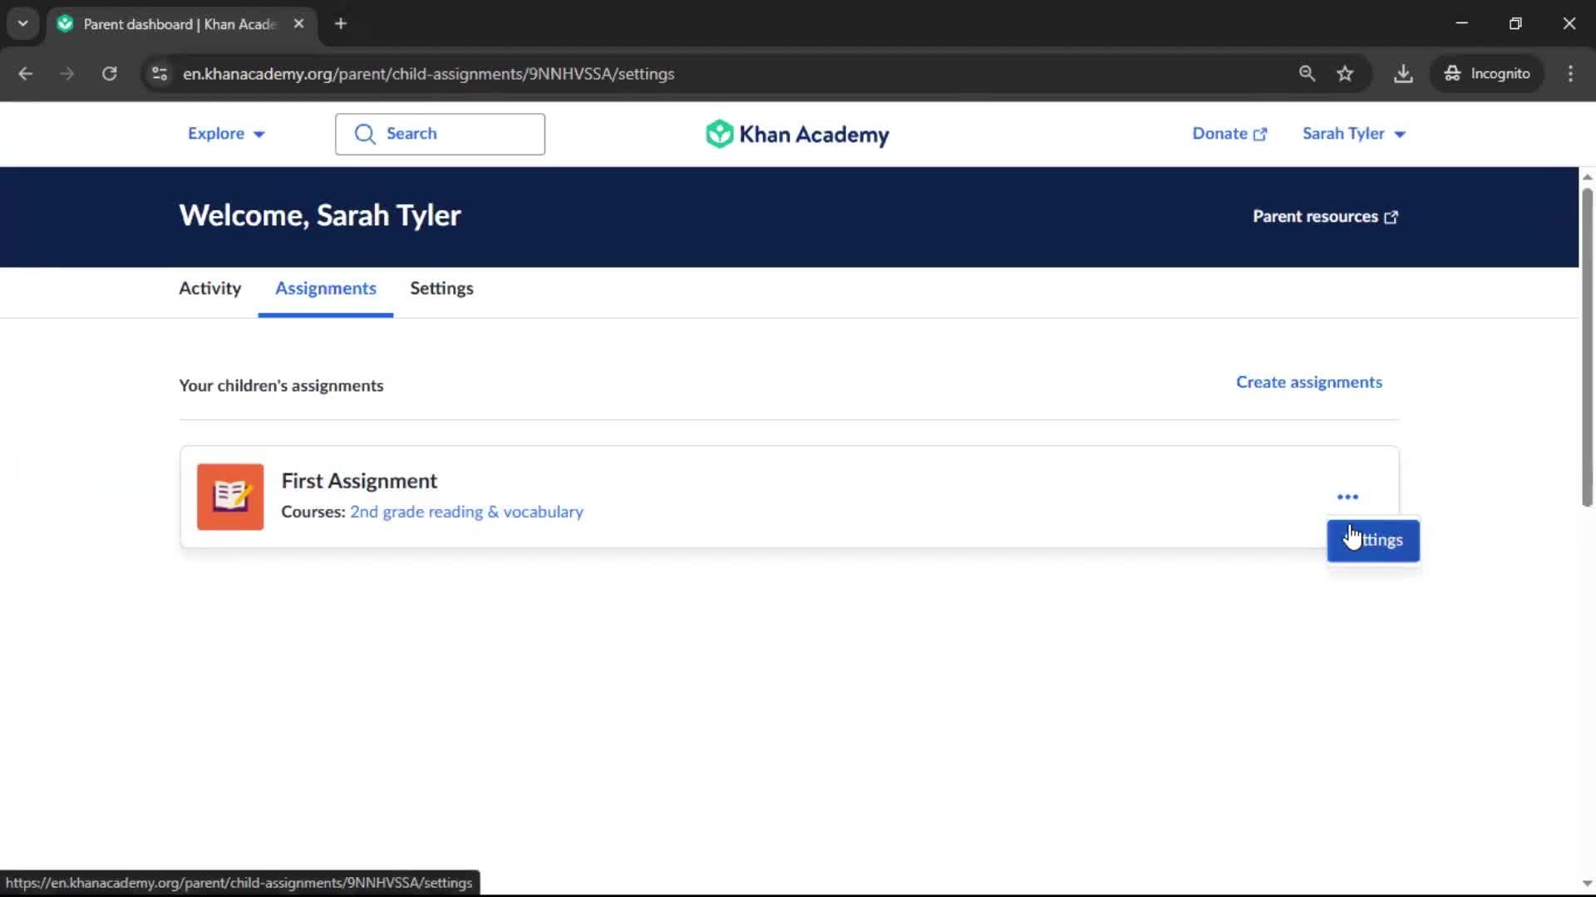Select the Parent dashboard browser tab
The width and height of the screenshot is (1596, 897).
[x=180, y=23]
